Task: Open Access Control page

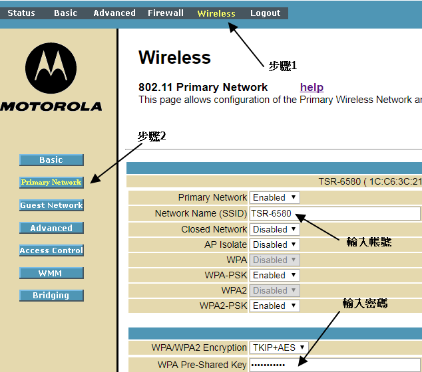Action: click(x=51, y=250)
